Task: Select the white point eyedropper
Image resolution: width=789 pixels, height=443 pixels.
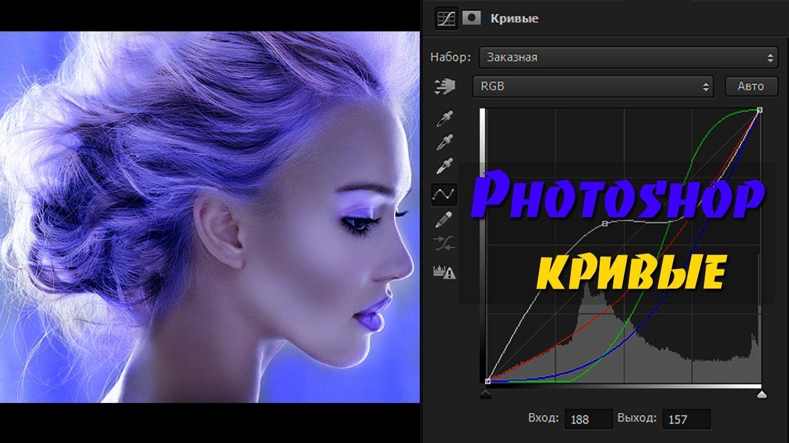Action: [444, 166]
